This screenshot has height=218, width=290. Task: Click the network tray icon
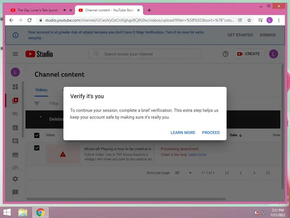pyautogui.click(x=263, y=212)
